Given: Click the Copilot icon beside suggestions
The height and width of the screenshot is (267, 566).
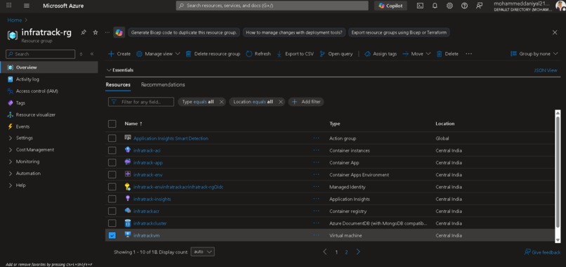Looking at the screenshot, I should click(119, 32).
